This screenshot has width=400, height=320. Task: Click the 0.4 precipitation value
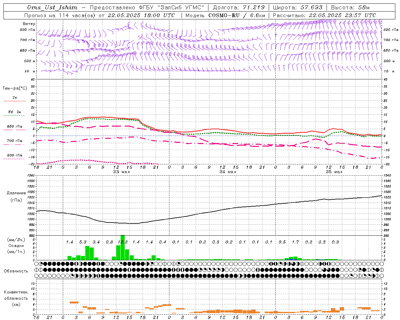162,242
